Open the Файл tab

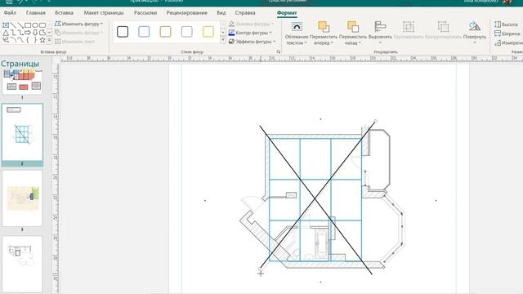pos(10,13)
